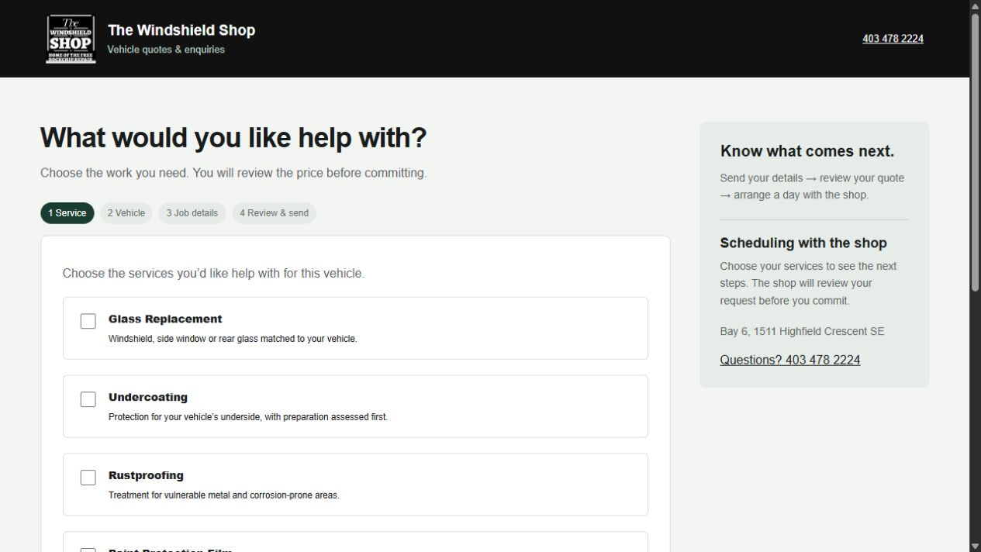981x552 pixels.
Task: Click 'Choose the services you'd like' instruction
Action: (213, 273)
